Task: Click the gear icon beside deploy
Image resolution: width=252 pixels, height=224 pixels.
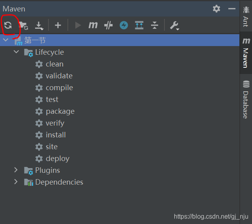Action: pyautogui.click(x=39, y=159)
